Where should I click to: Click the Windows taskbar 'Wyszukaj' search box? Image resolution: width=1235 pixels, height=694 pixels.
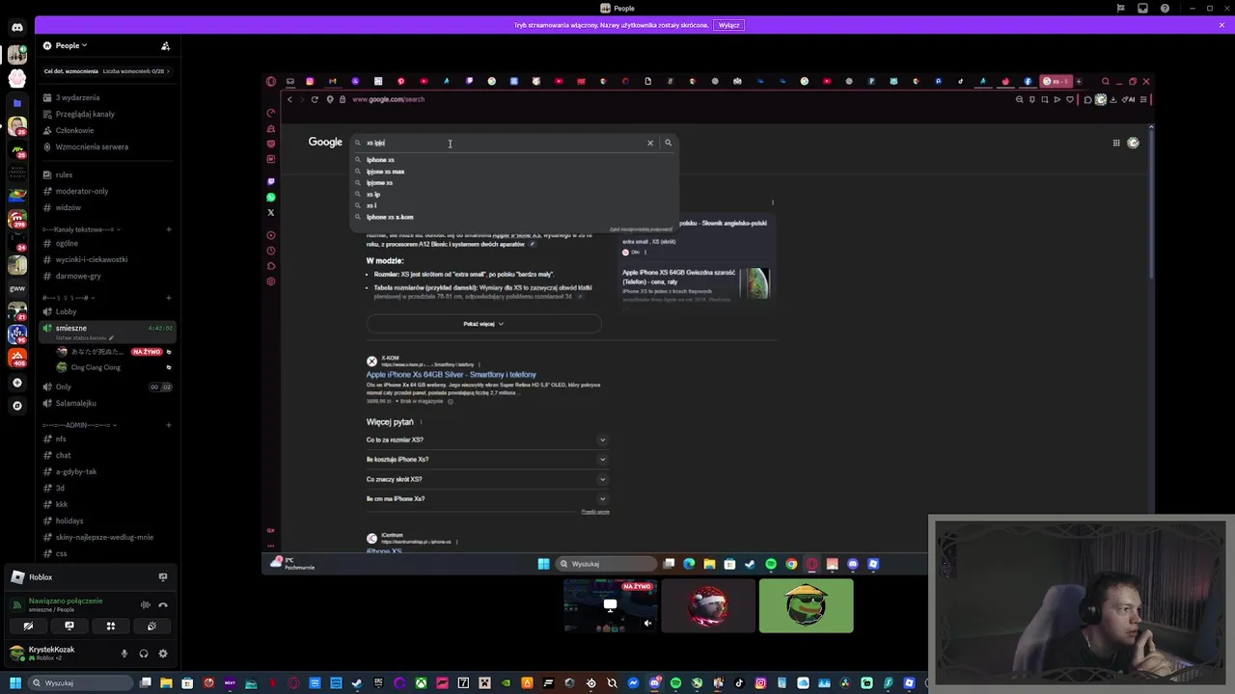click(79, 683)
